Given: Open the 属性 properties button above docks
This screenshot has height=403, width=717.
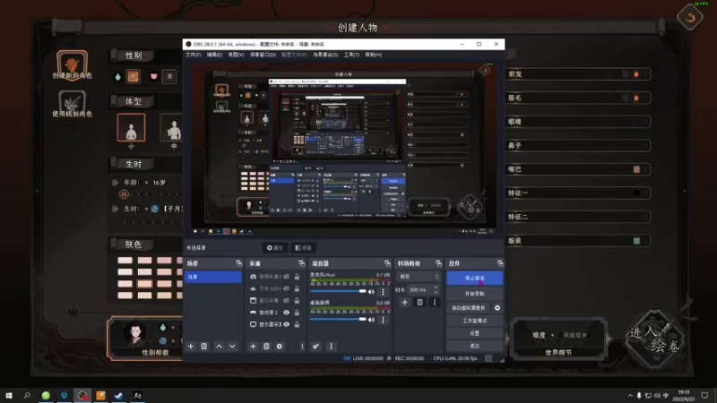Looking at the screenshot, I should (x=275, y=248).
